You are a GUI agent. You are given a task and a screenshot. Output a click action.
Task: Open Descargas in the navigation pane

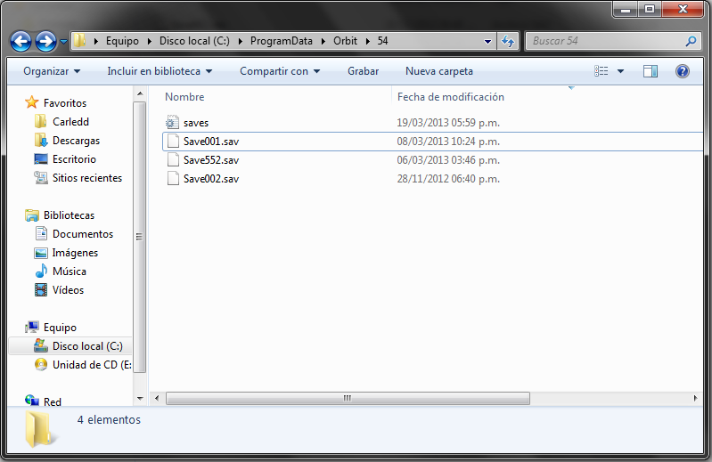tap(76, 141)
